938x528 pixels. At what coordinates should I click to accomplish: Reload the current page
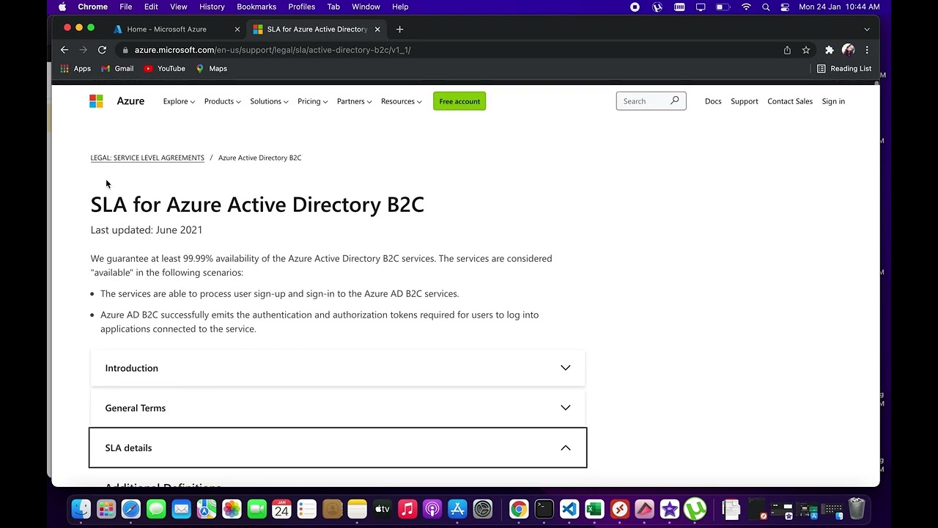(102, 50)
